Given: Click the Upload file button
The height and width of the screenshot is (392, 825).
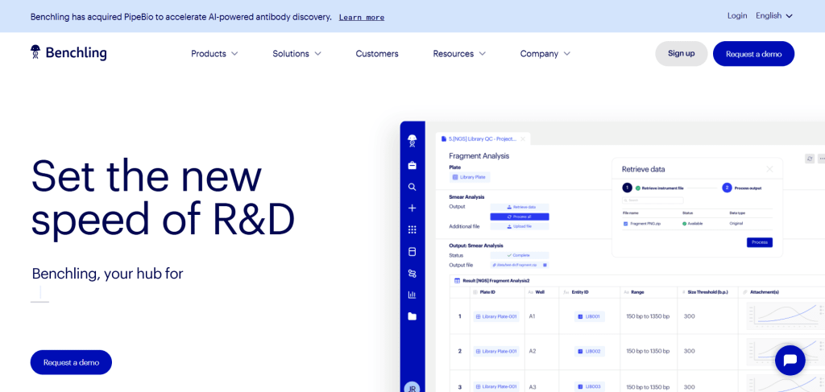Looking at the screenshot, I should click(520, 226).
